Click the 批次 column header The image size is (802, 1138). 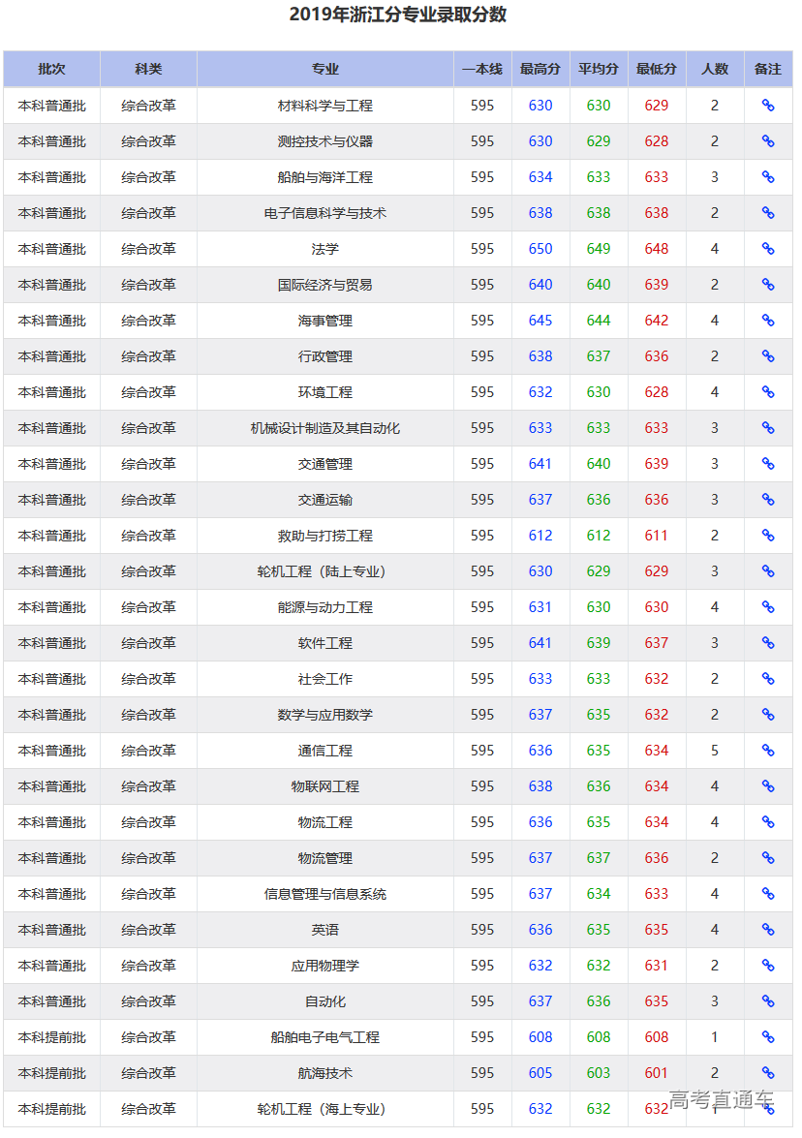pos(51,69)
